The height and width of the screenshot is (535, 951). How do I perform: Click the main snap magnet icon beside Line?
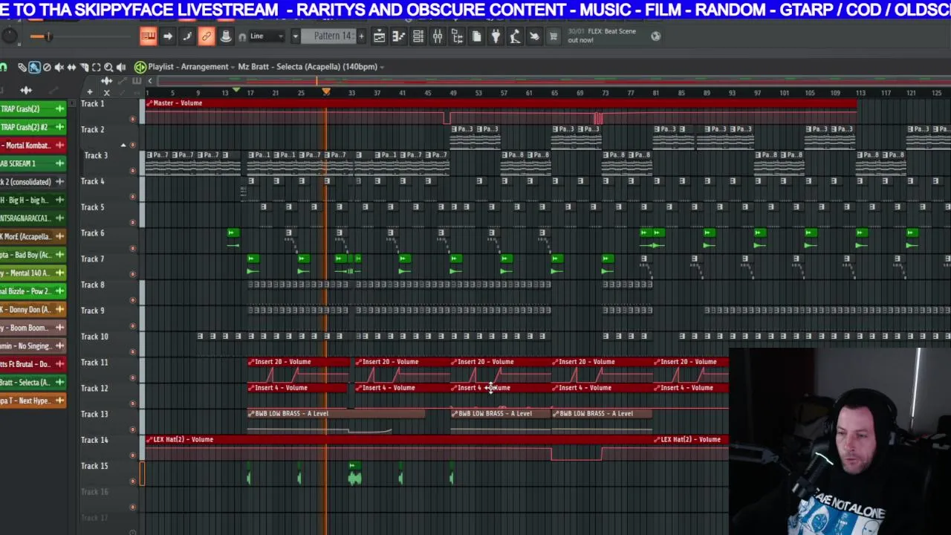pyautogui.click(x=242, y=36)
